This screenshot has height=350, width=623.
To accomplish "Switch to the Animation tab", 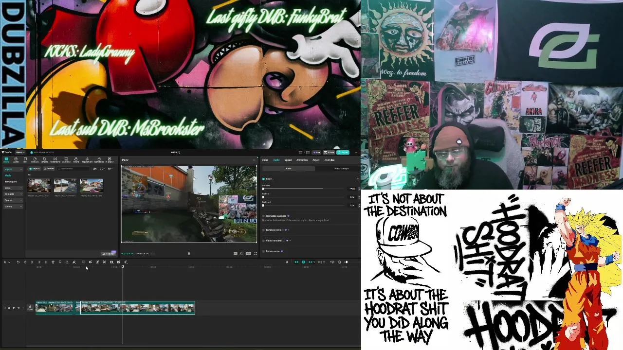I will 302,160.
